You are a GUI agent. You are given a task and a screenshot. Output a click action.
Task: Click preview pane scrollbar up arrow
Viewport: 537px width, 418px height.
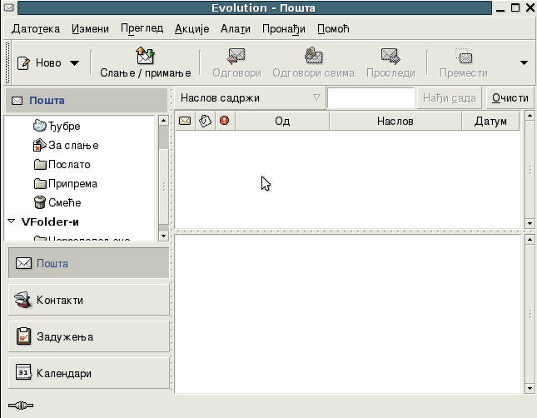(x=530, y=240)
